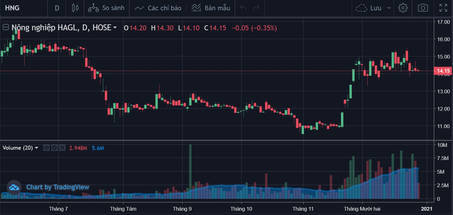Screen dimensions: 453x215
Task: Hide the Volume indicator with the eye icon
Action: [x=46, y=148]
